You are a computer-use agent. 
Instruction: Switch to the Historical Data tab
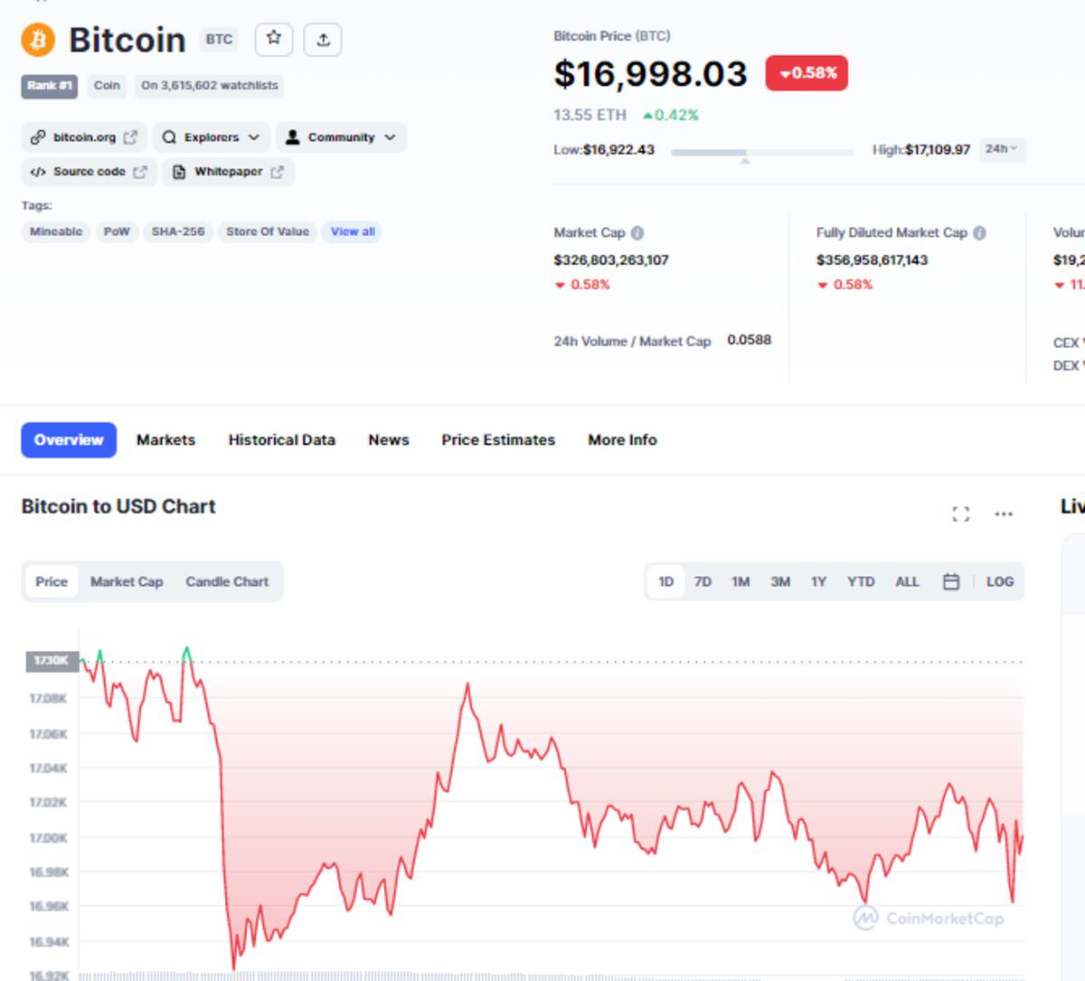click(282, 439)
